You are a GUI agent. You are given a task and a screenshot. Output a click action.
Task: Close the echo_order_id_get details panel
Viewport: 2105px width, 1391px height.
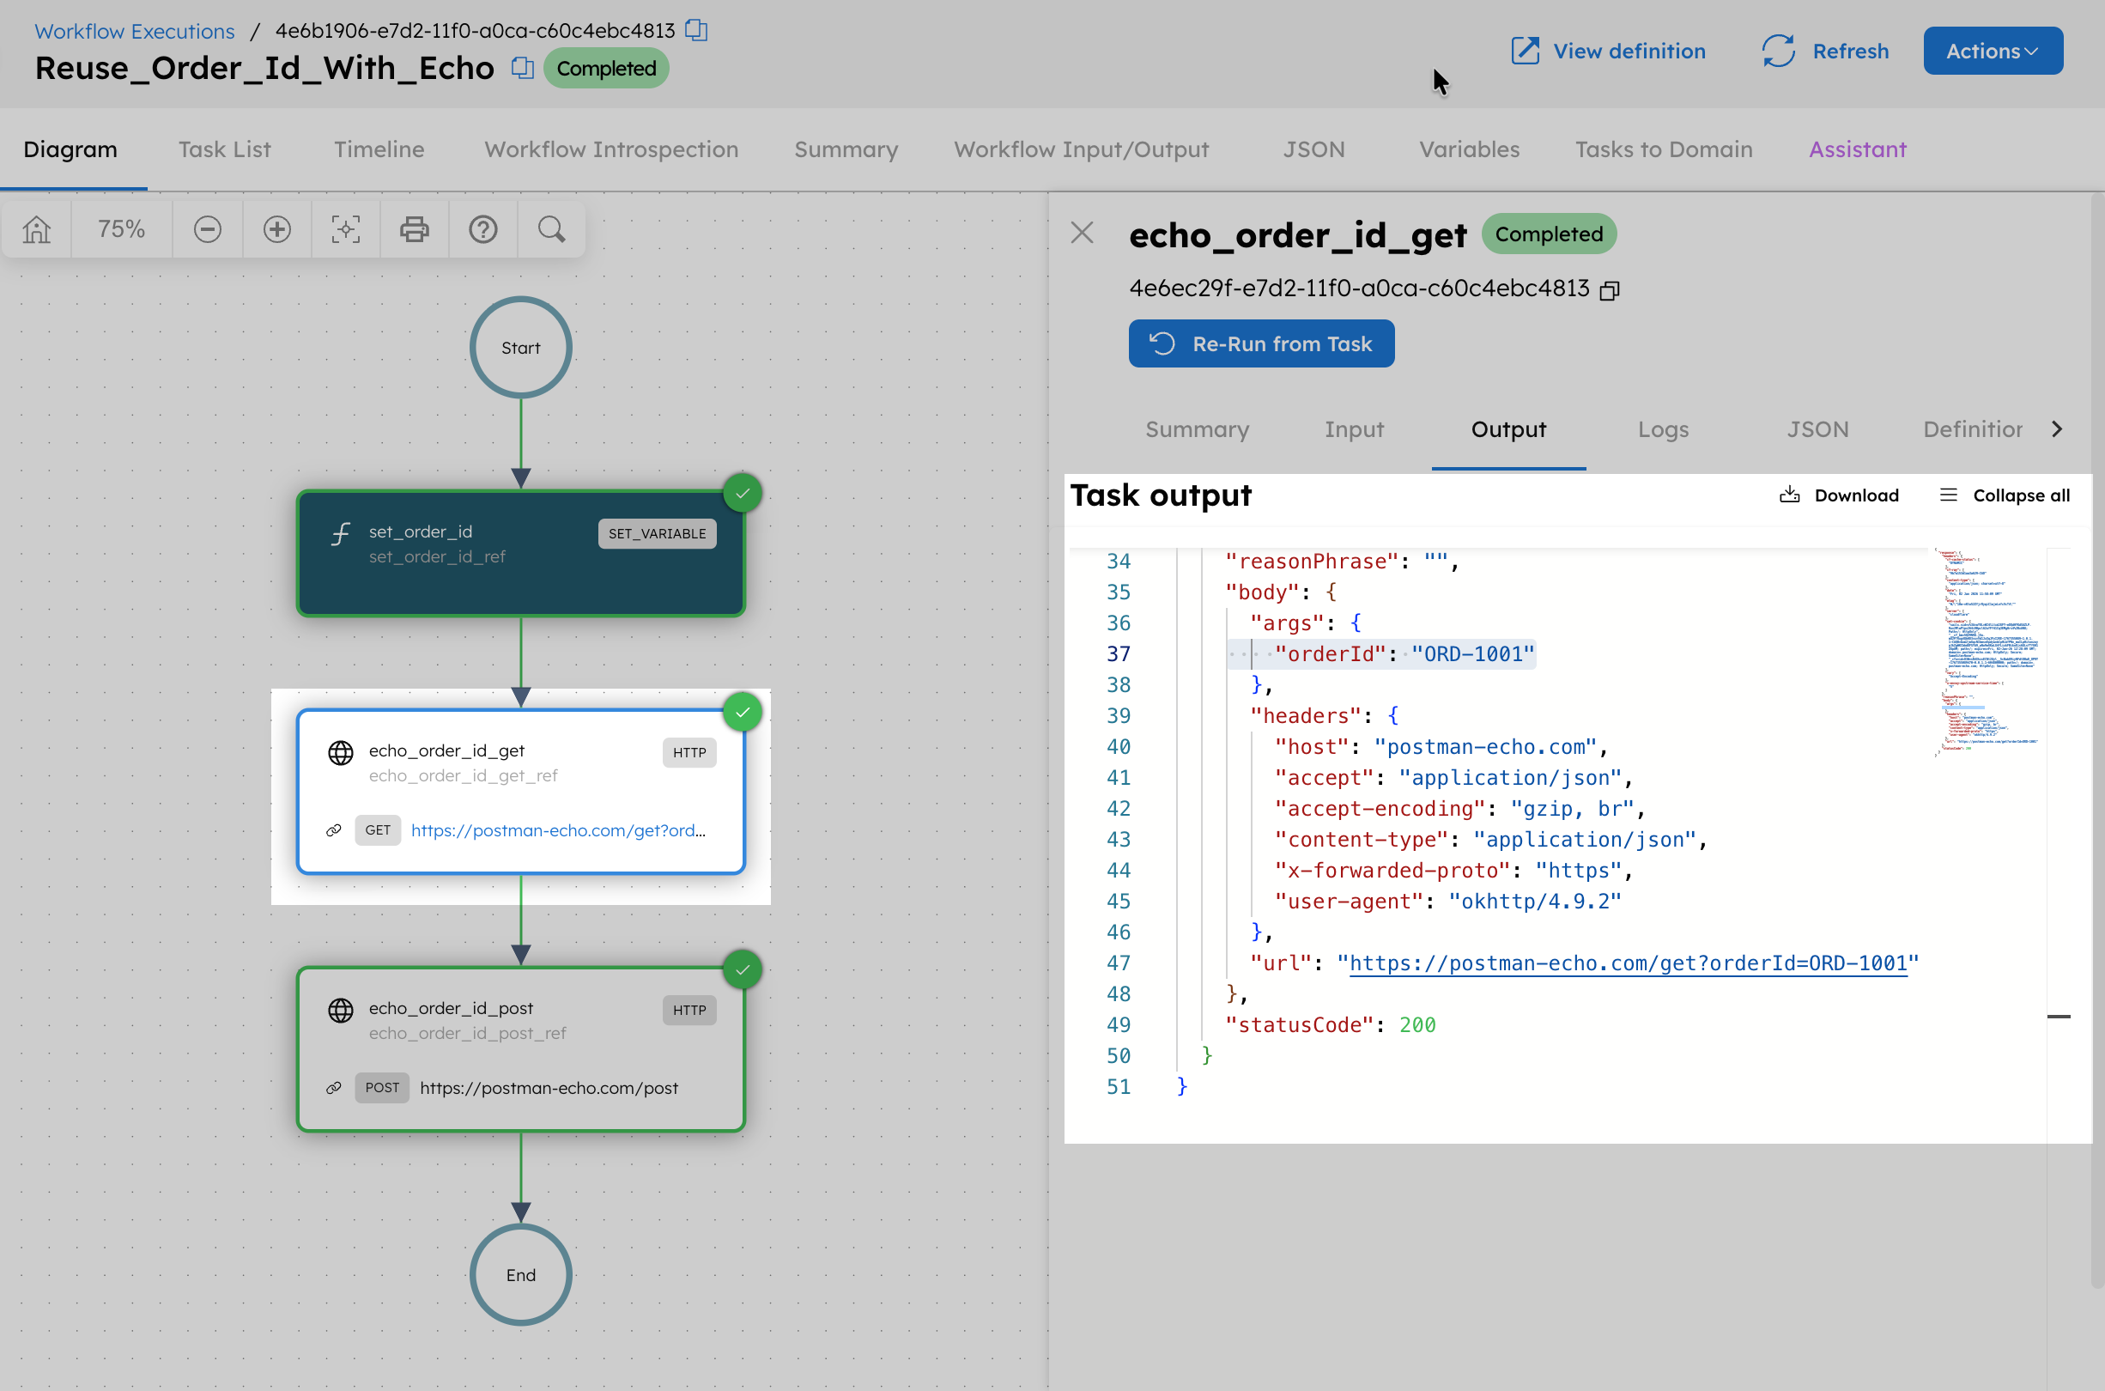[x=1082, y=233]
